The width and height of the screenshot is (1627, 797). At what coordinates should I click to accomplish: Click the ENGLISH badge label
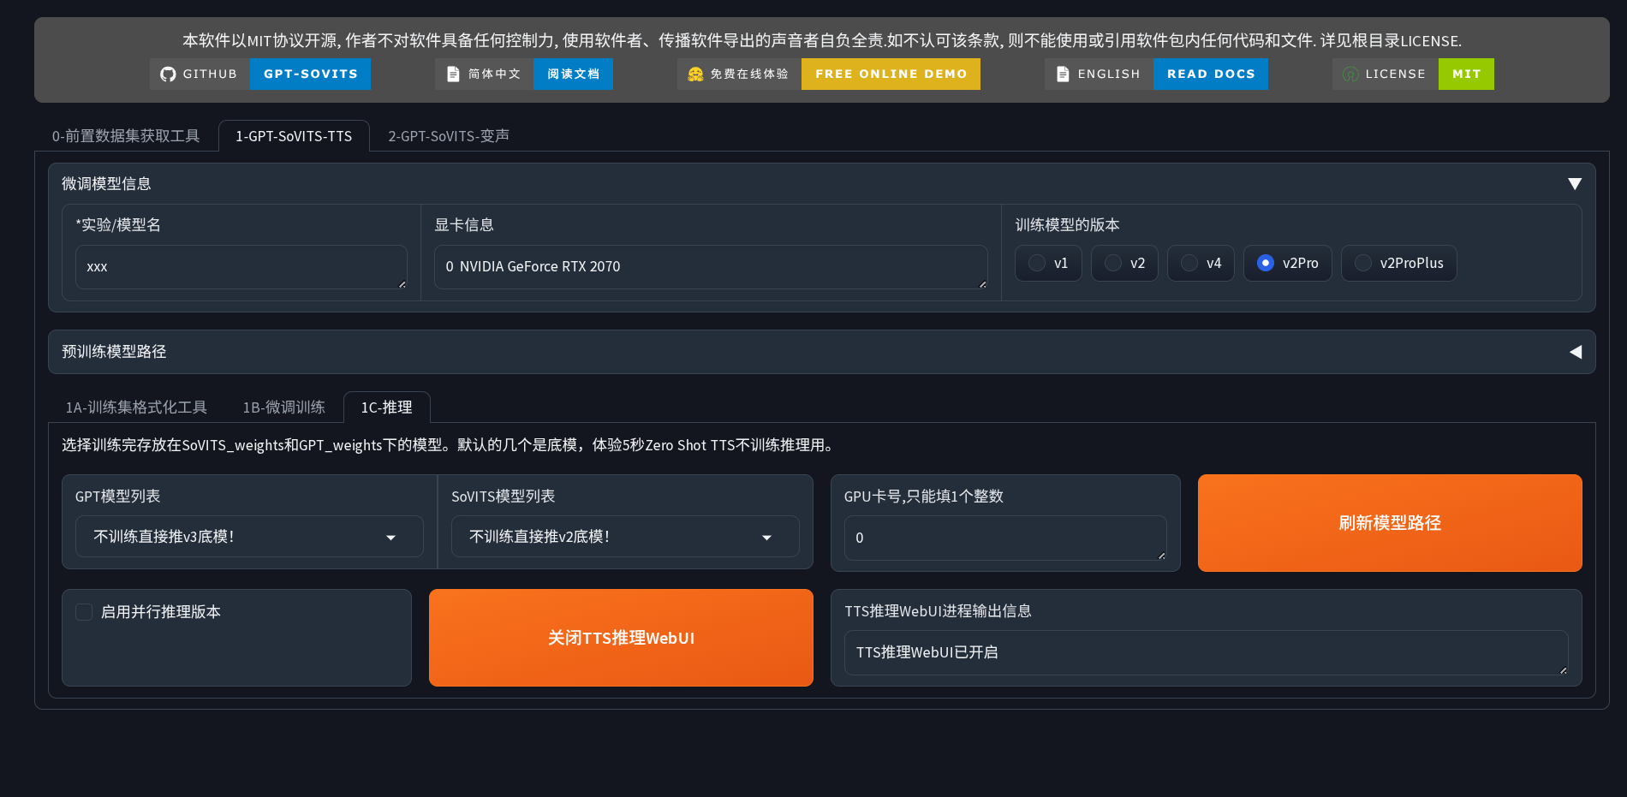pos(1109,74)
